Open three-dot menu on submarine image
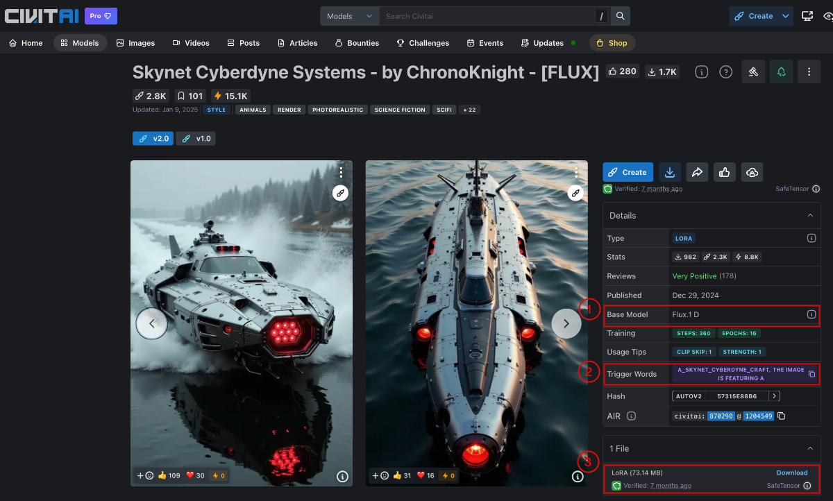Image resolution: width=833 pixels, height=501 pixels. (x=577, y=172)
